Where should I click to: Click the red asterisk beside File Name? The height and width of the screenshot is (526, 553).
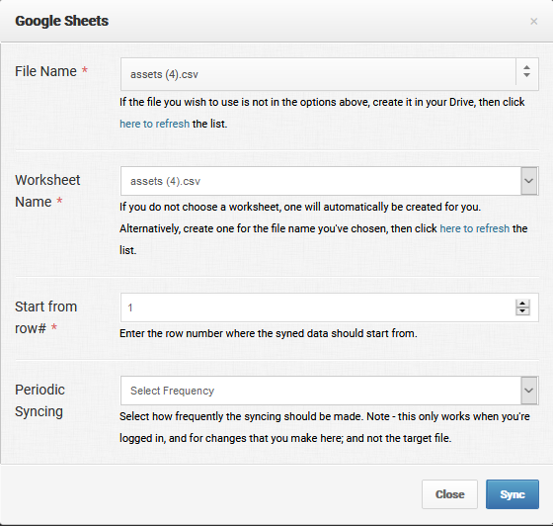pyautogui.click(x=85, y=69)
